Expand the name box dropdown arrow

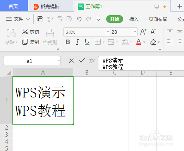tap(58, 61)
